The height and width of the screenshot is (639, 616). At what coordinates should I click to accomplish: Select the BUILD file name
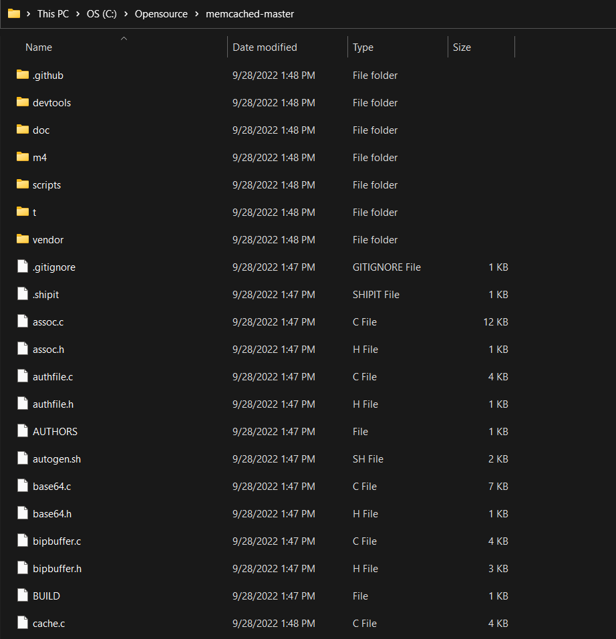tap(47, 596)
